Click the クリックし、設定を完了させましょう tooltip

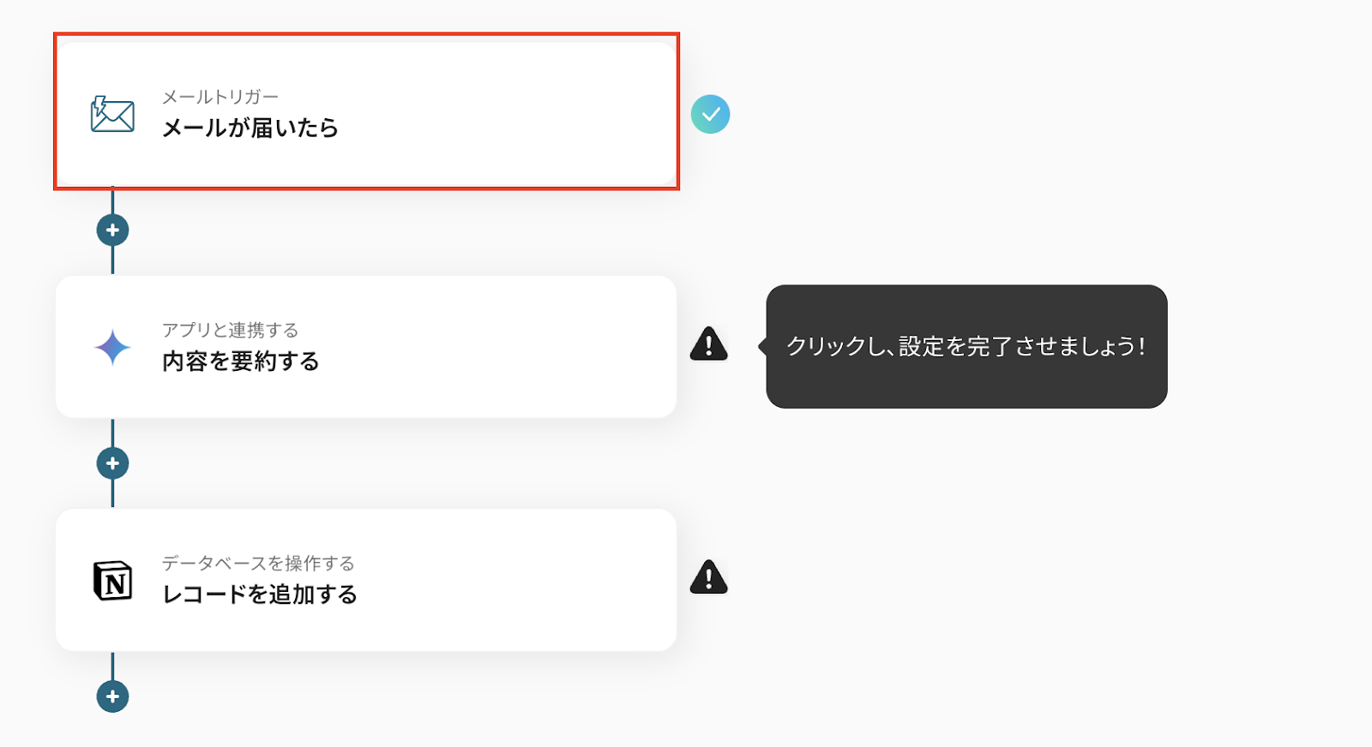coord(966,346)
